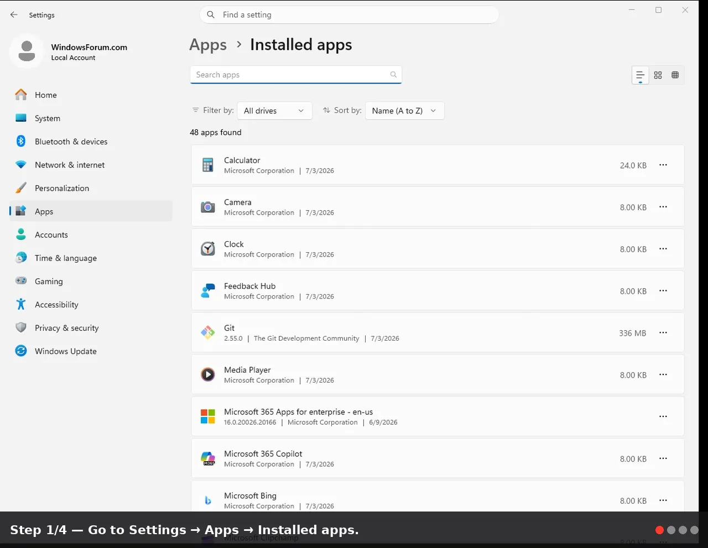Open more options for Media Player
Viewport: 708px width, 548px height.
pyautogui.click(x=663, y=374)
